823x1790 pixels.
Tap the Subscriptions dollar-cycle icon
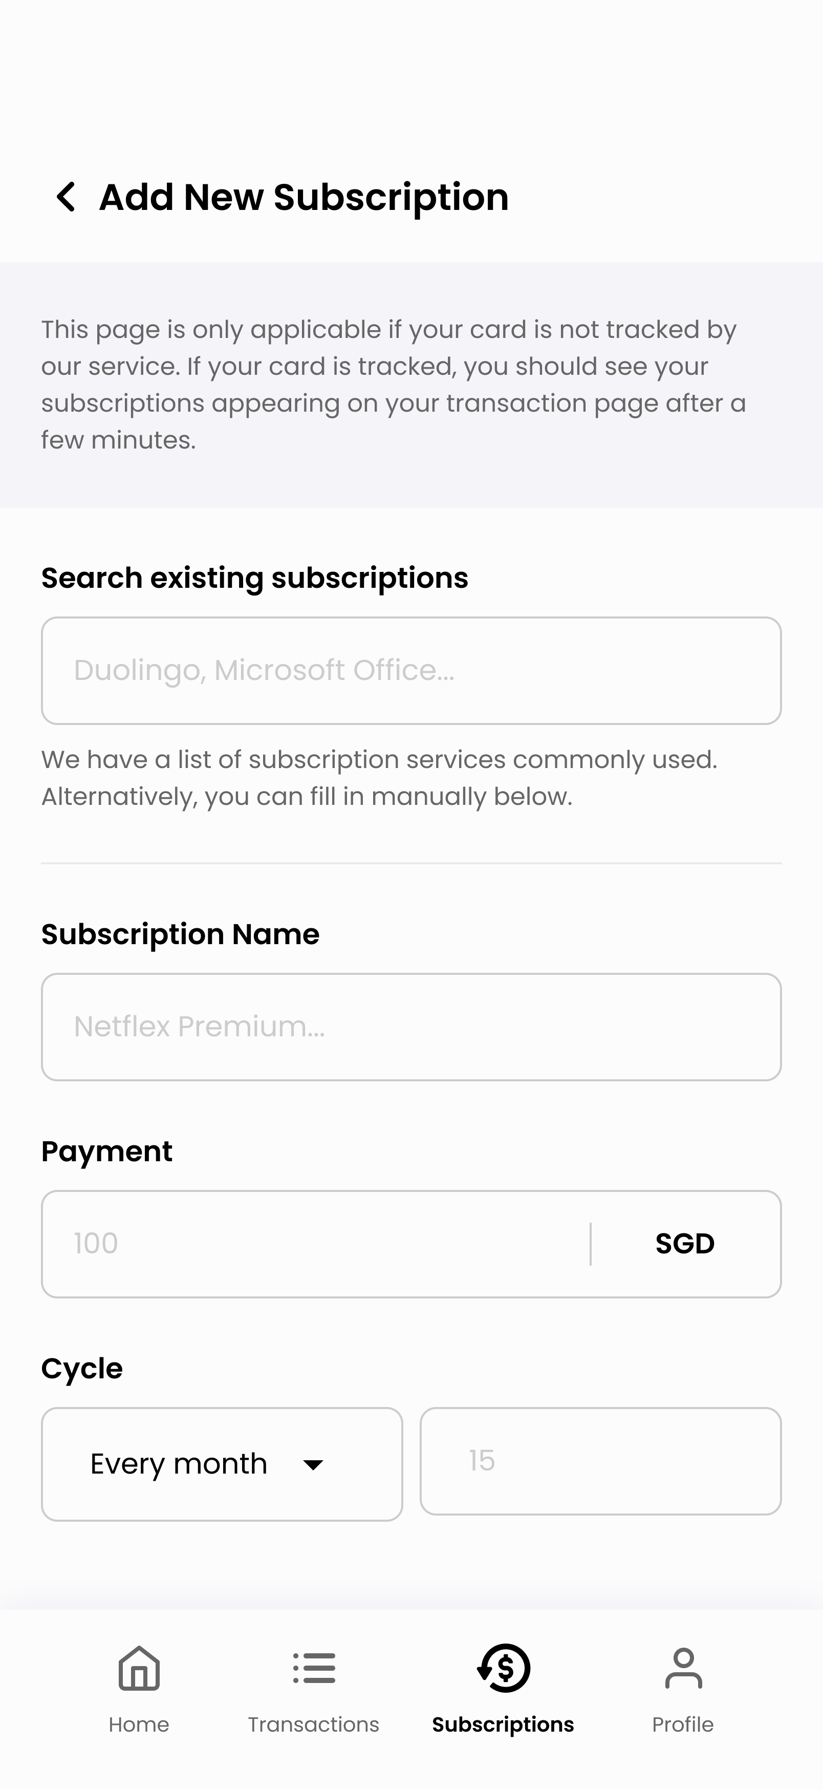coord(504,1668)
